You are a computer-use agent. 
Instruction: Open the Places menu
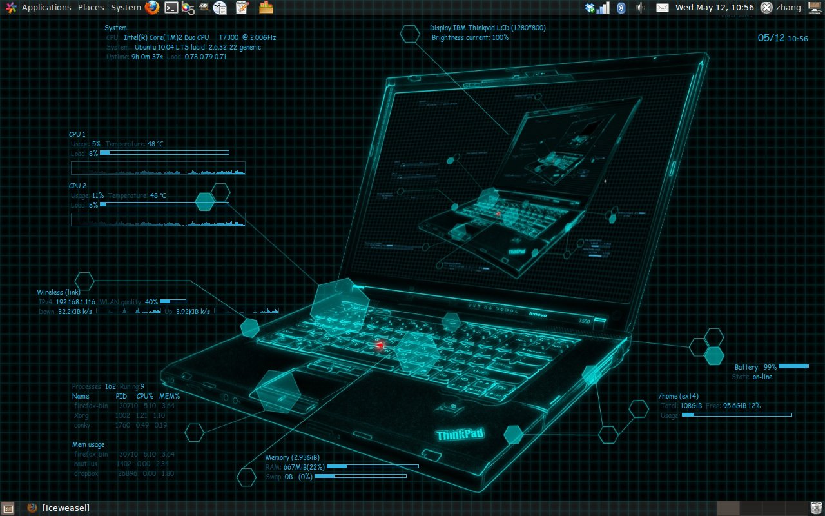click(91, 8)
